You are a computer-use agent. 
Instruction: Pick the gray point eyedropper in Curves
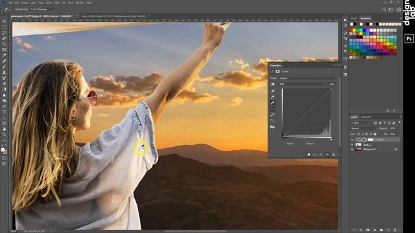point(272,97)
